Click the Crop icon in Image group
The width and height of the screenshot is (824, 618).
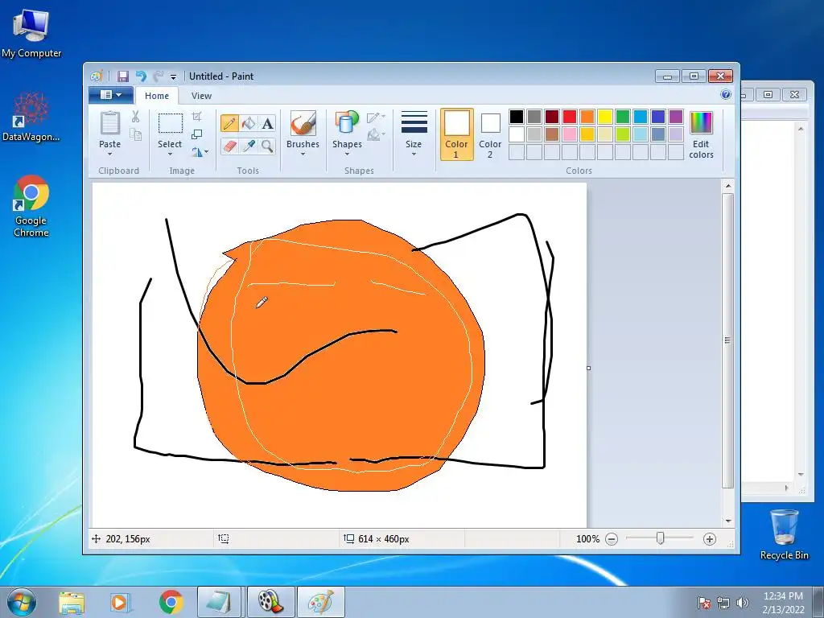pyautogui.click(x=197, y=116)
